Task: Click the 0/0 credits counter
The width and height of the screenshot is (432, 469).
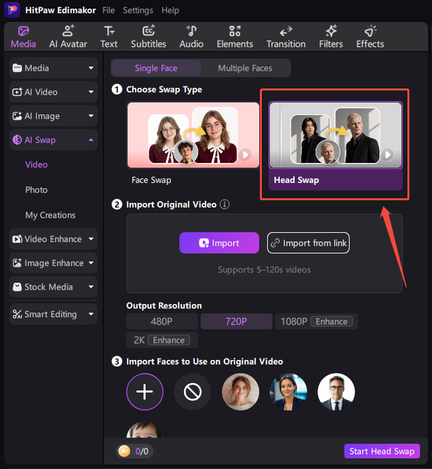Action: 142,451
